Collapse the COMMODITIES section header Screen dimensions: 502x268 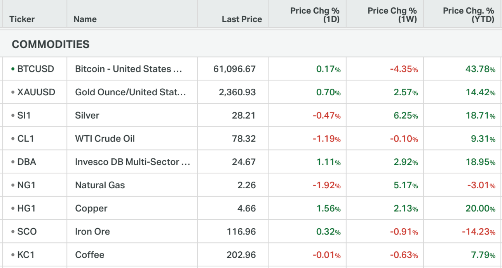pyautogui.click(x=51, y=44)
